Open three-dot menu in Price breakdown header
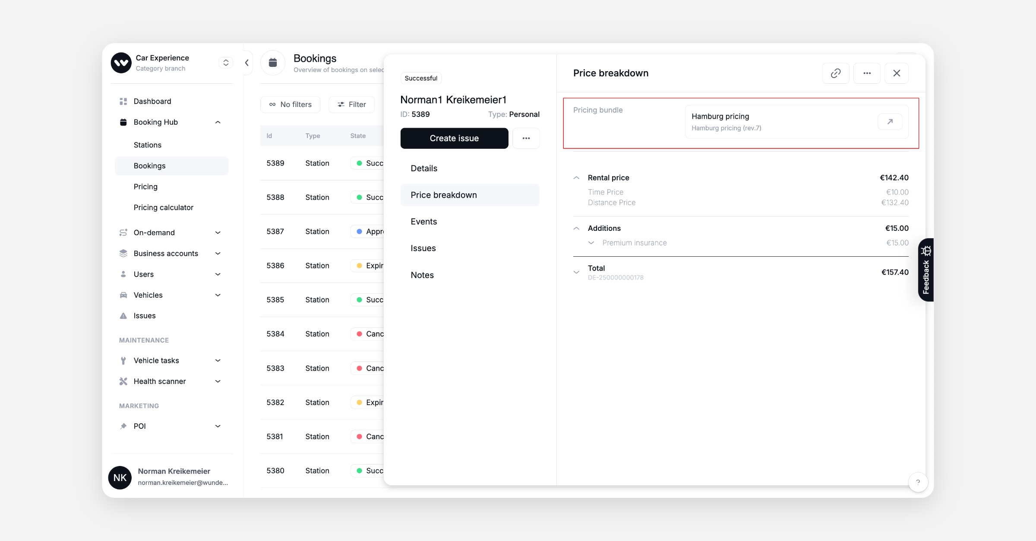This screenshot has height=541, width=1036. (x=867, y=73)
